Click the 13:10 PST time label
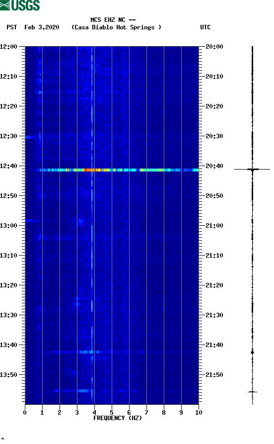Screen dimensions: 274x444 8,256
